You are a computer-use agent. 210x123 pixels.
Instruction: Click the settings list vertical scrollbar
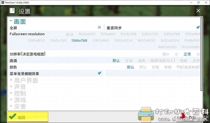click(201, 54)
